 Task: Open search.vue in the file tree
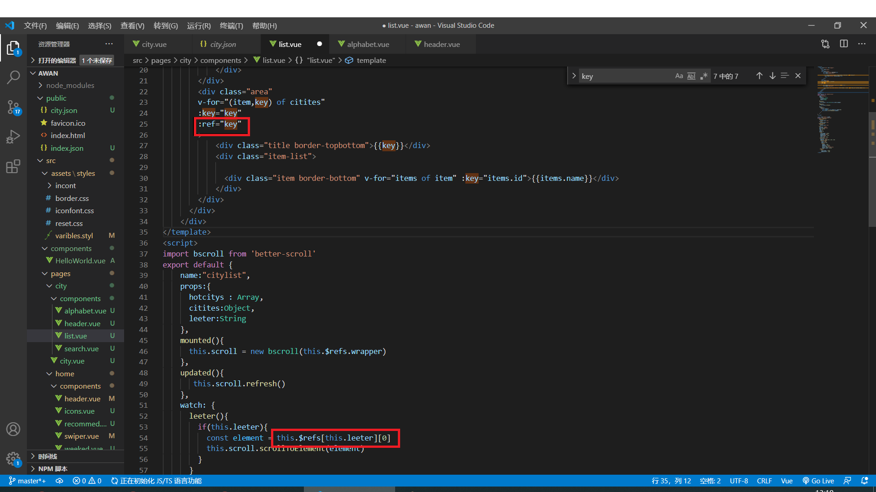pyautogui.click(x=81, y=348)
